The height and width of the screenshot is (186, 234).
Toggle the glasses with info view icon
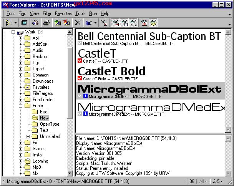(x=124, y=23)
